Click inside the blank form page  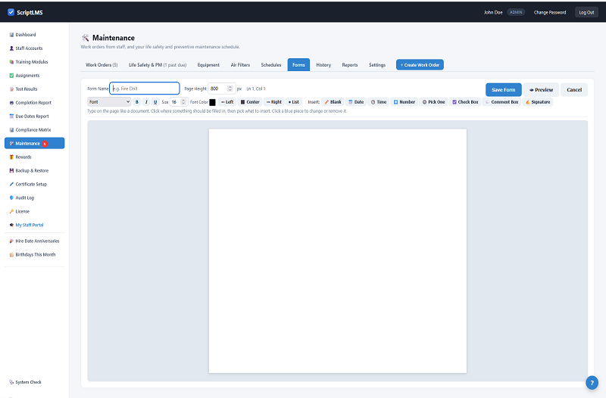point(337,251)
